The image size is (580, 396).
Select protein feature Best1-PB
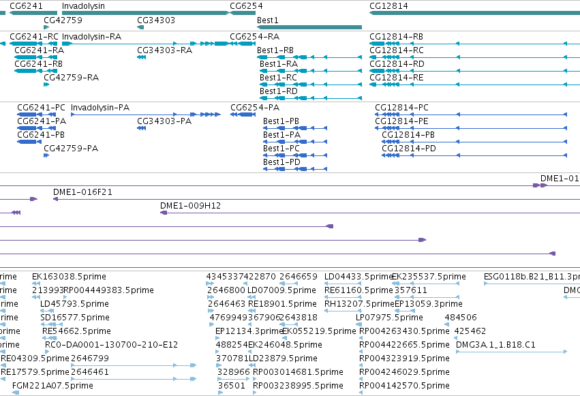[281, 121]
